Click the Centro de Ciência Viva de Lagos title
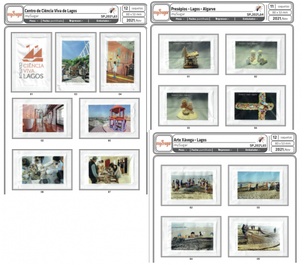This screenshot has height=265, width=302. [x=51, y=11]
